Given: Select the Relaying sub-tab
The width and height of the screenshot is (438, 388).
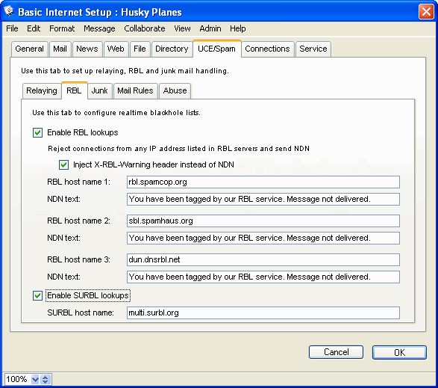Looking at the screenshot, I should point(42,90).
